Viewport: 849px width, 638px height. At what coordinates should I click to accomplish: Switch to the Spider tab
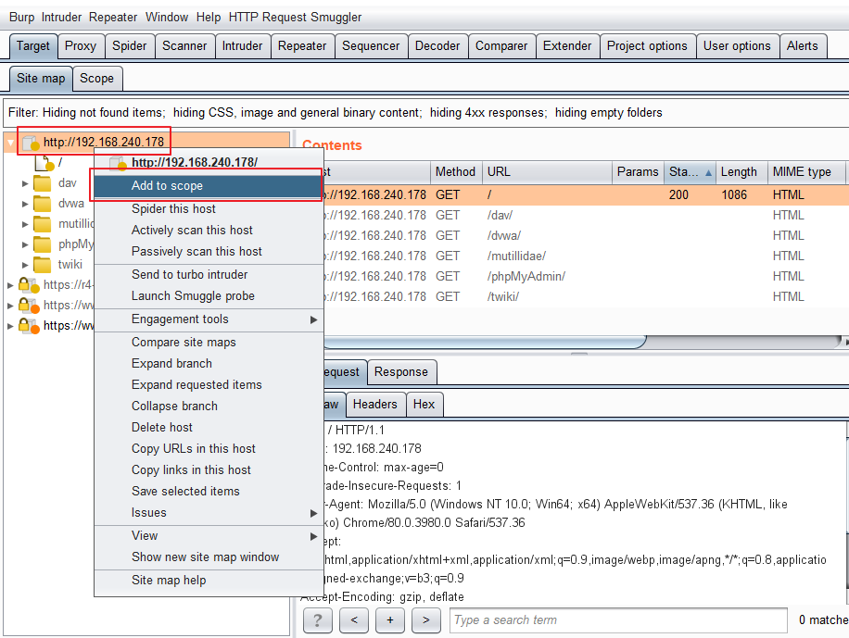(130, 46)
